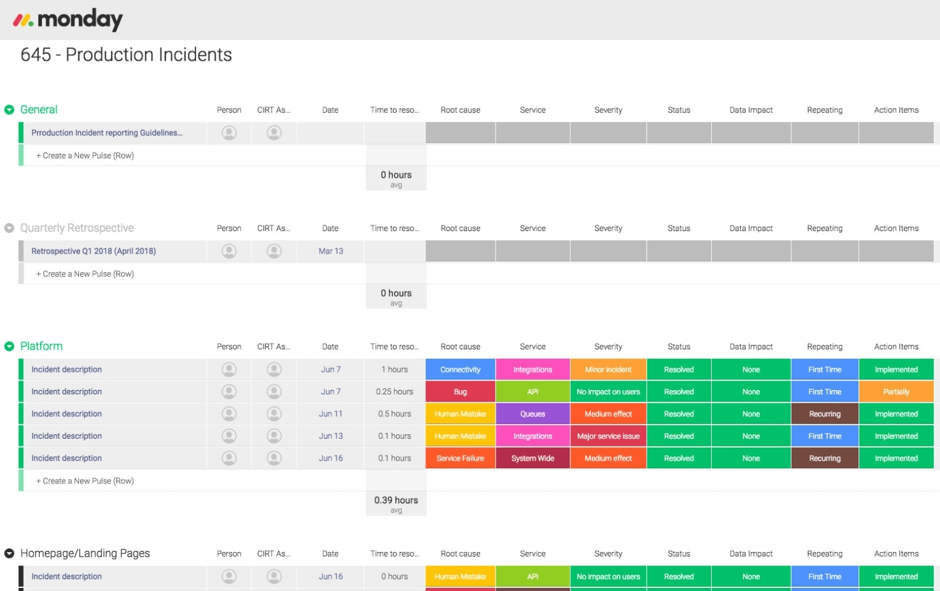The width and height of the screenshot is (940, 591).
Task: Click API service label in 0.25 hours row
Action: coord(533,392)
